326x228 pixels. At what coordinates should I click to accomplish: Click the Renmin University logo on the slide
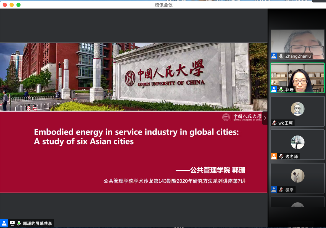[242, 117]
